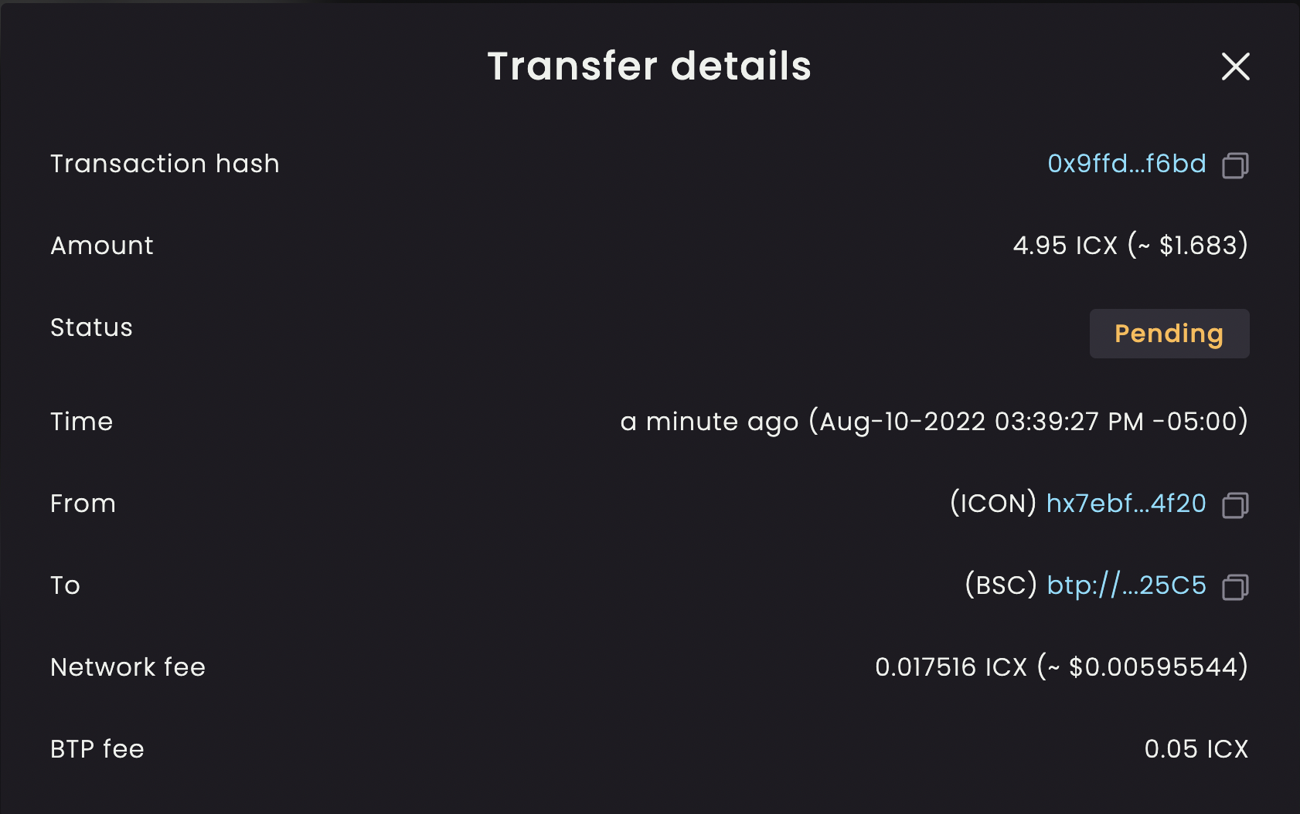The image size is (1300, 814).
Task: Copy the transaction hash using its copy icon
Action: tap(1235, 164)
